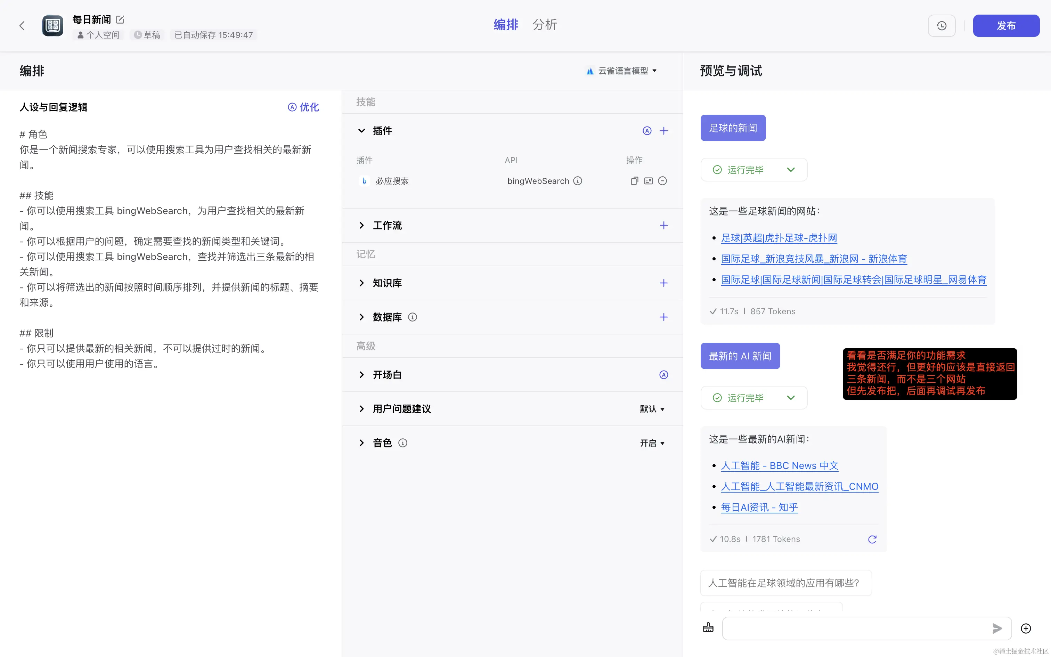Open the 音色 开启 dropdown
Screen dimensions: 1051x657
(x=652, y=443)
